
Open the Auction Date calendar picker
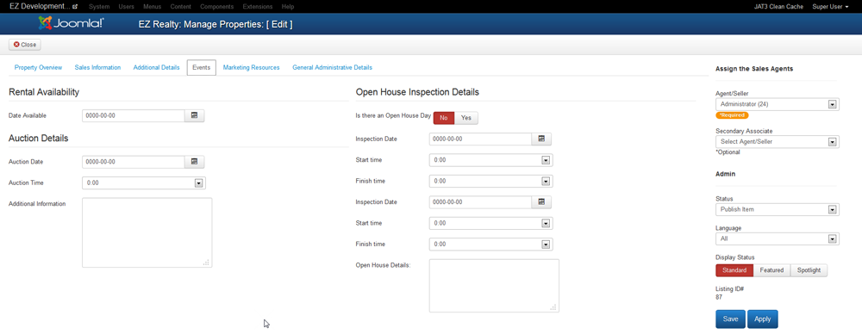[194, 162]
